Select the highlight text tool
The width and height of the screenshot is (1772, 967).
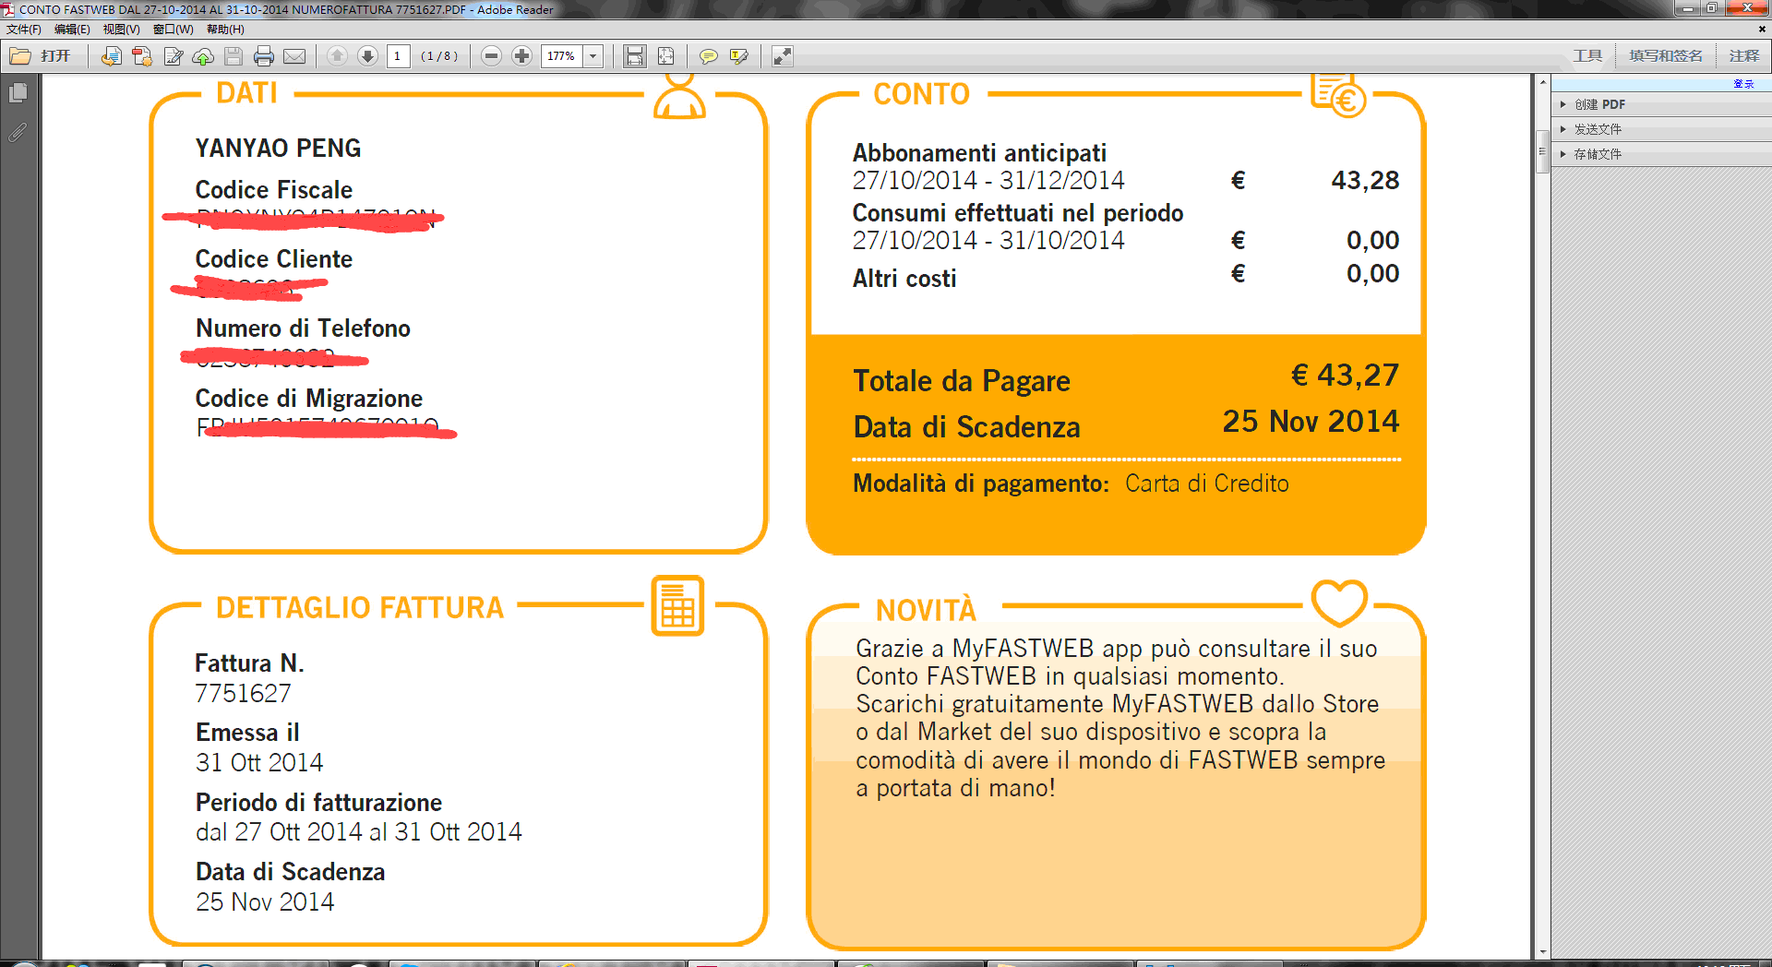(x=738, y=56)
